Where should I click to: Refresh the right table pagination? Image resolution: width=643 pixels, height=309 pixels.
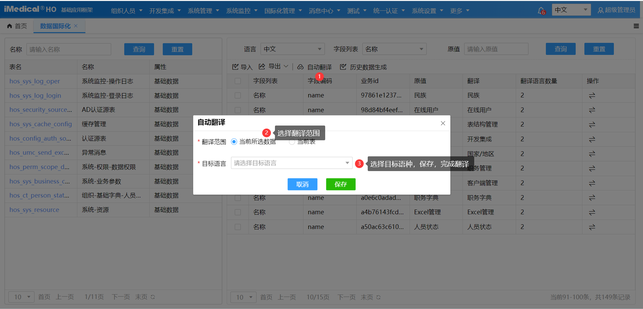click(x=378, y=297)
